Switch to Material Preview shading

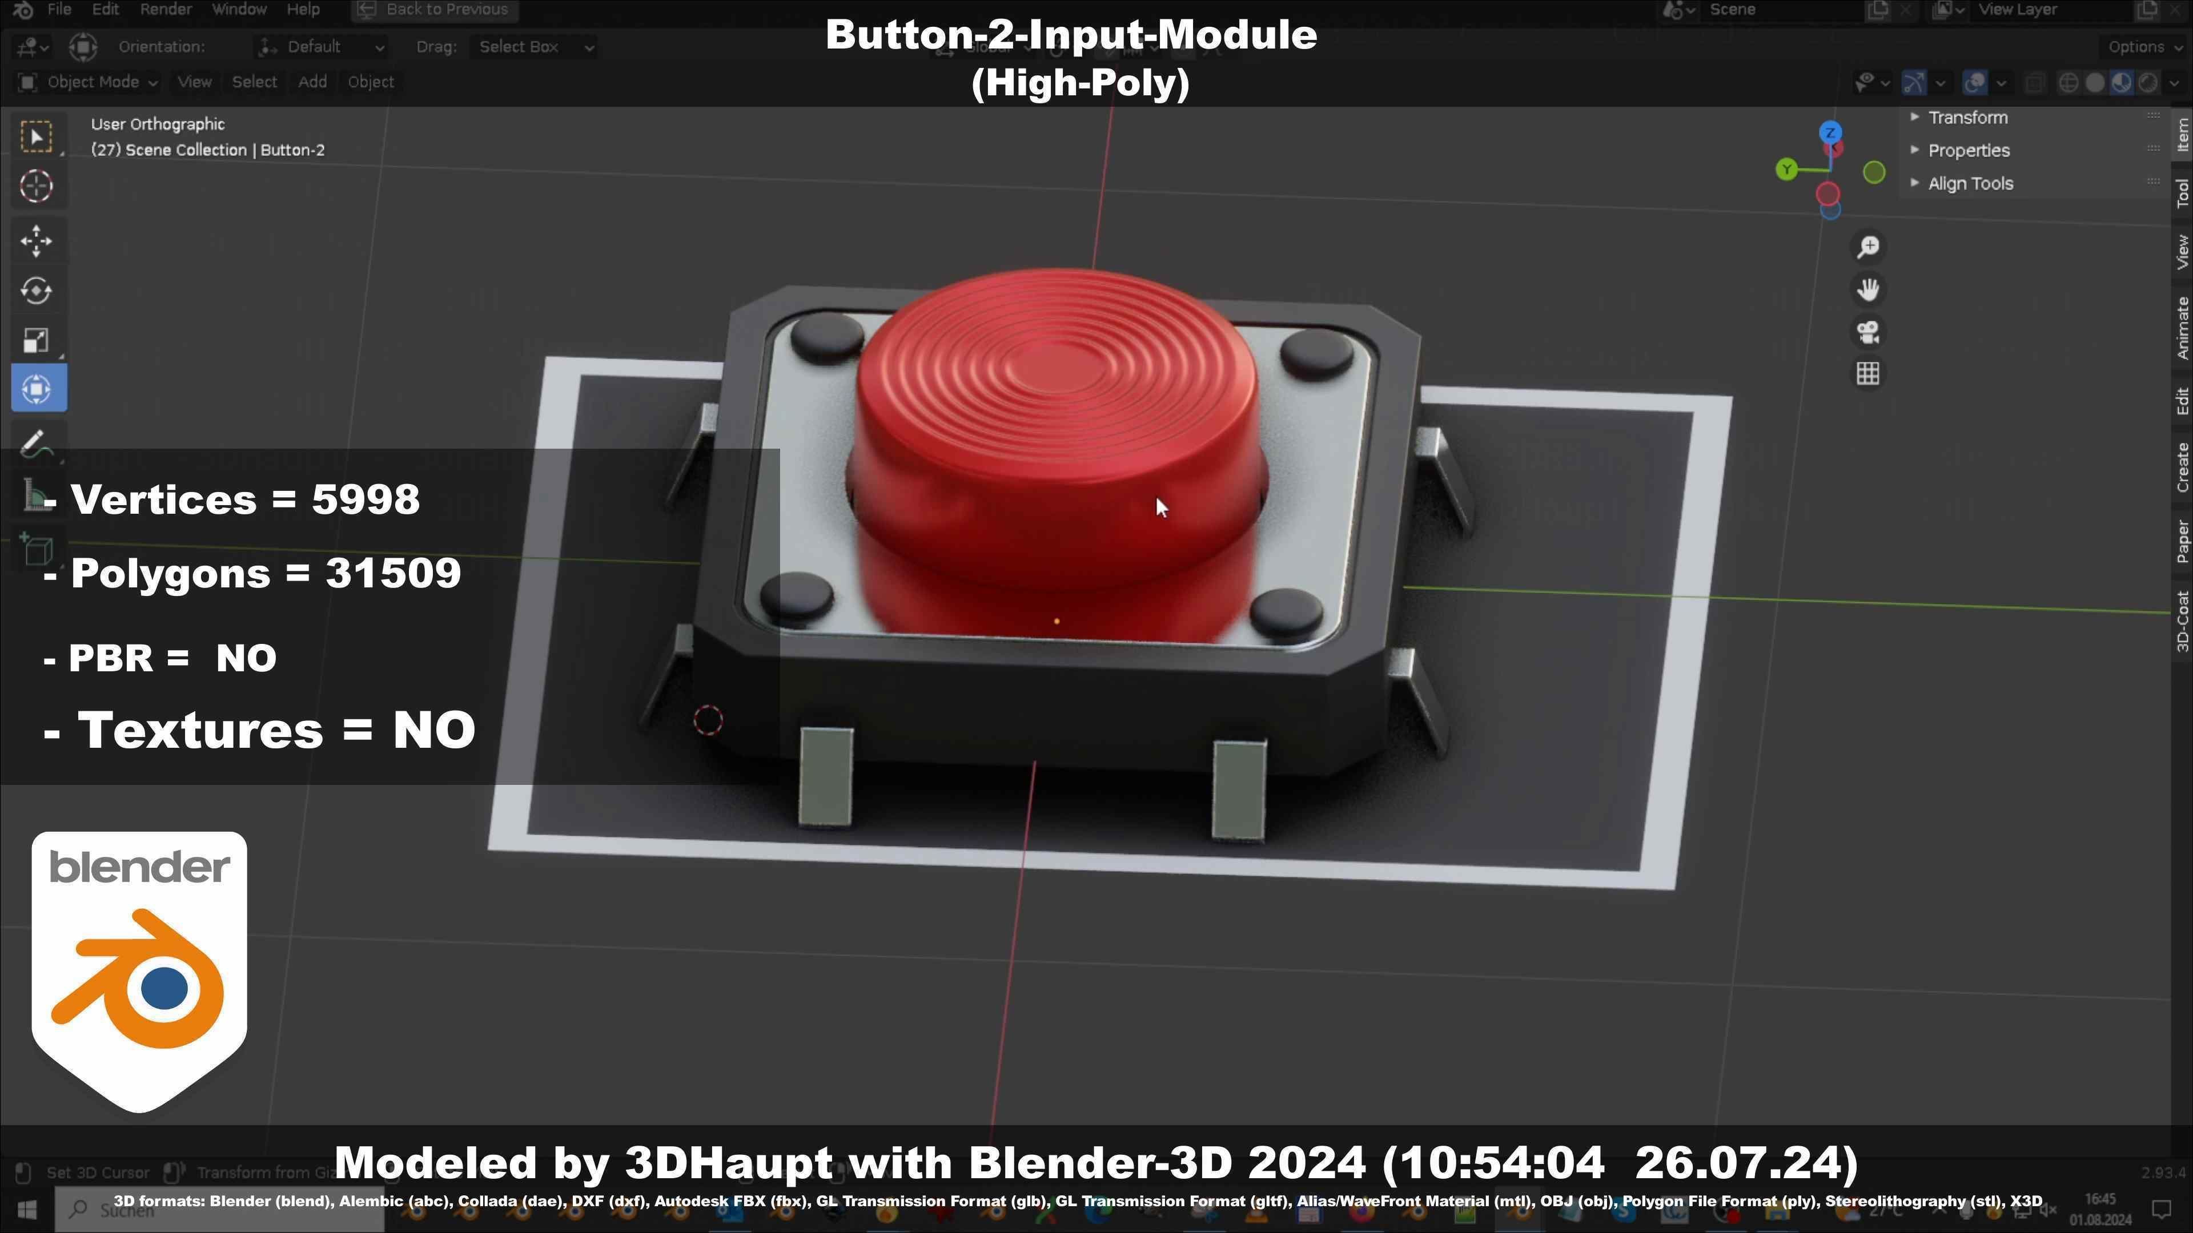(2122, 83)
